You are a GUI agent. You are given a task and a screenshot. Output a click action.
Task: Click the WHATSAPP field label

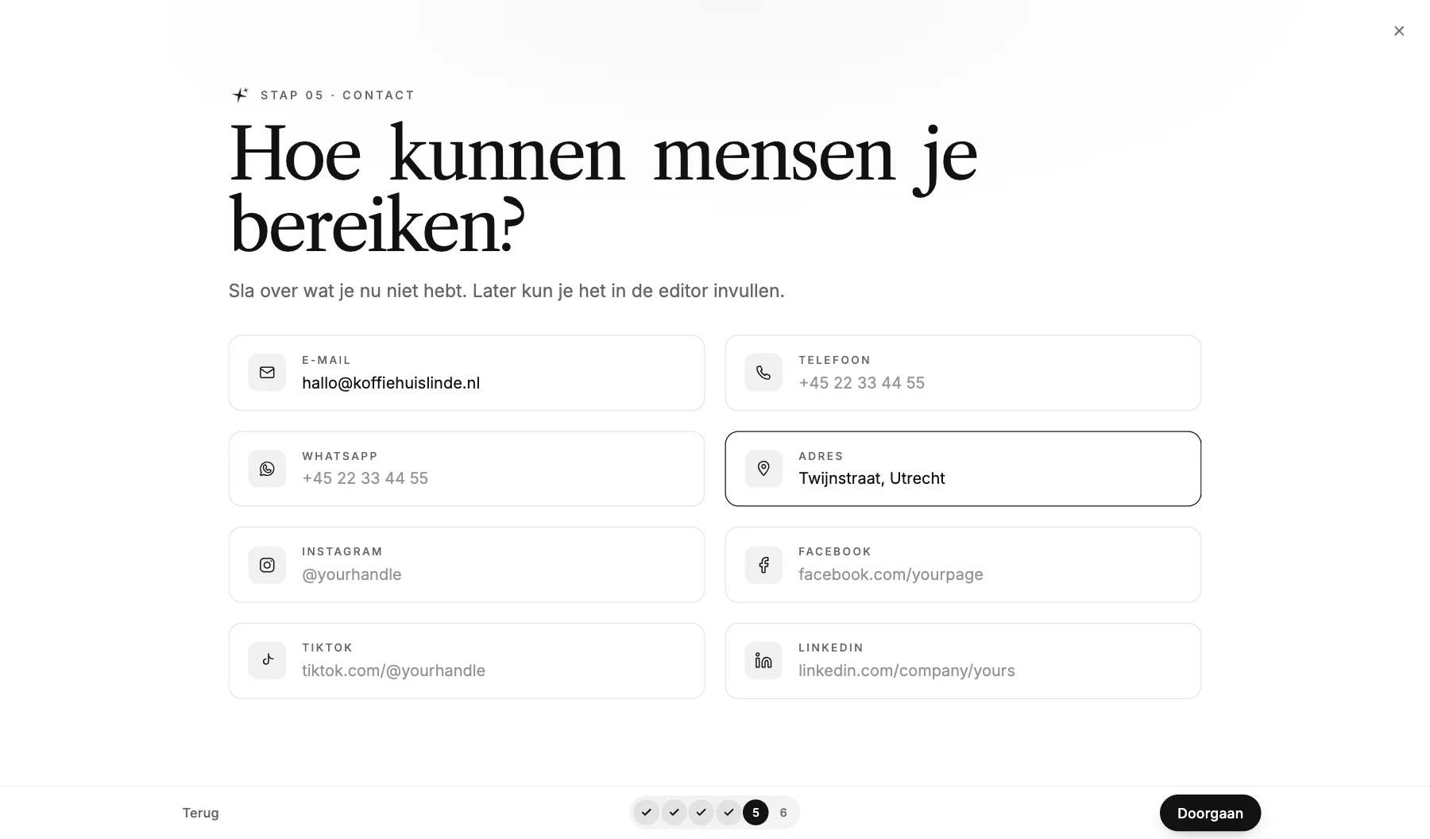pyautogui.click(x=340, y=456)
